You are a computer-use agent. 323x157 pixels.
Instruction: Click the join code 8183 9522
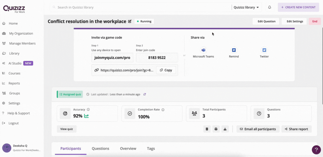coord(157,58)
